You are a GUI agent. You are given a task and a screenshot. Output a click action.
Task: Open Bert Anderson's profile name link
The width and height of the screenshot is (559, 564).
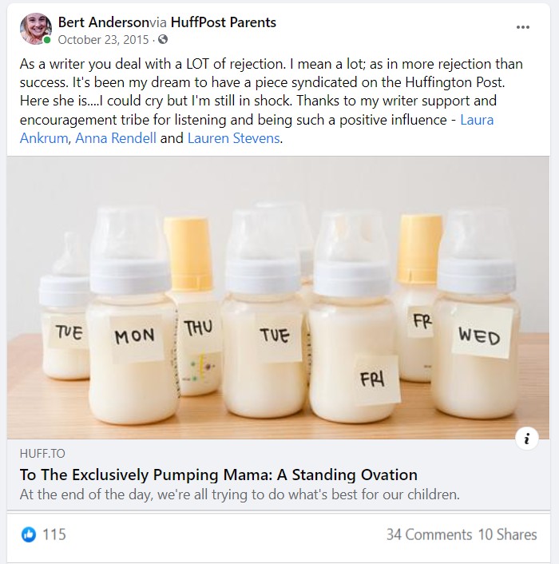104,22
